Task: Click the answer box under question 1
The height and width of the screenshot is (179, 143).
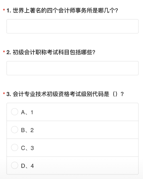Action: coord(73,26)
